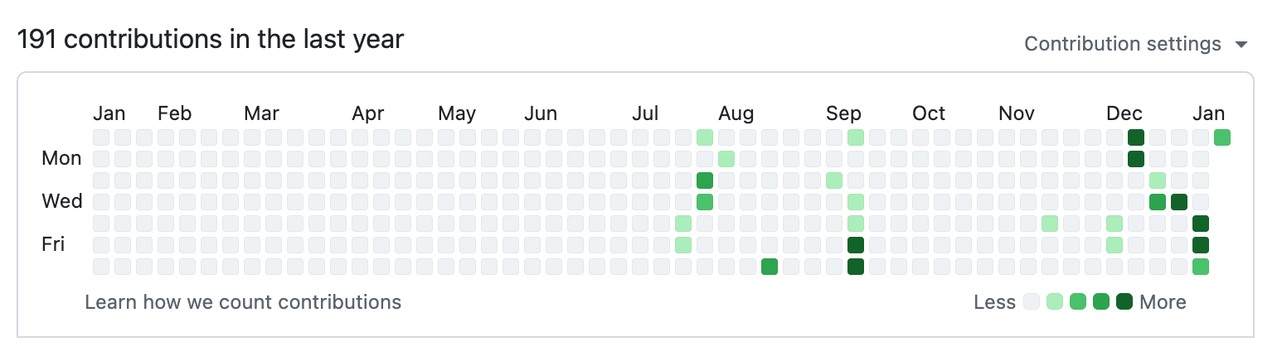Click the dark green Thursday cell under Jan
The image size is (1282, 361).
click(1201, 224)
